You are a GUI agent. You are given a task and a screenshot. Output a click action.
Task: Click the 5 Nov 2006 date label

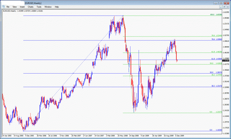64,136
